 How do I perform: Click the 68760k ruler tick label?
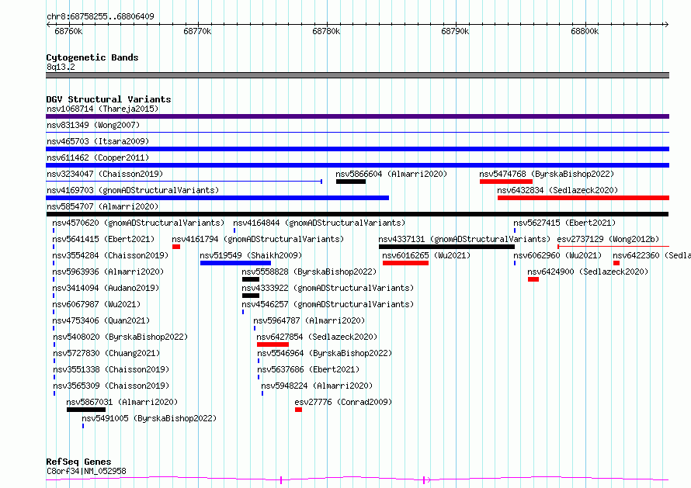pyautogui.click(x=68, y=31)
